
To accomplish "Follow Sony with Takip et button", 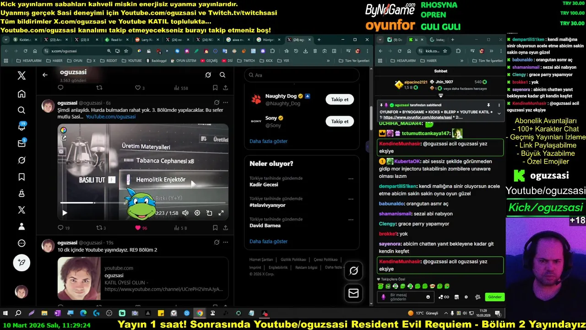I will [x=340, y=121].
